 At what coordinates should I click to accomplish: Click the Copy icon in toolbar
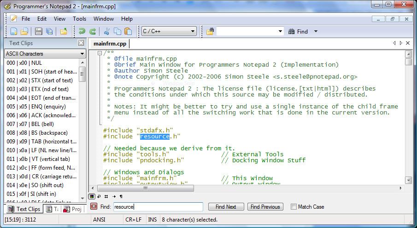point(117,31)
